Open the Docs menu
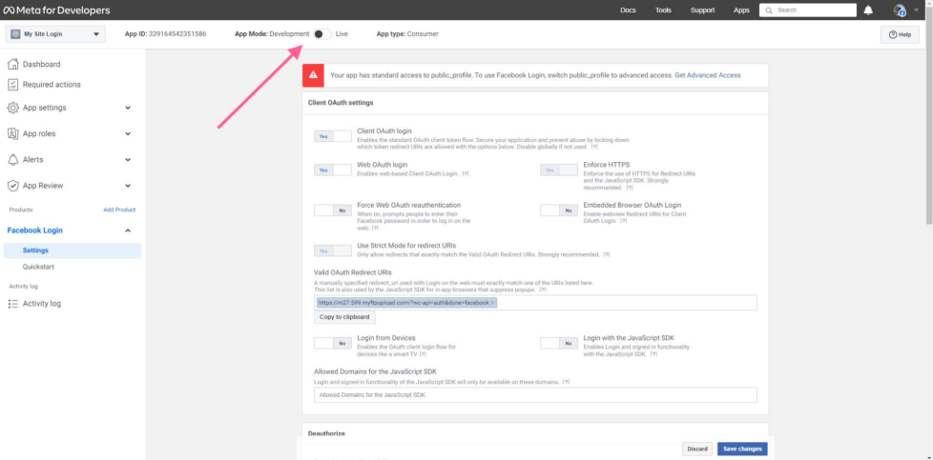933x460 pixels. click(628, 10)
